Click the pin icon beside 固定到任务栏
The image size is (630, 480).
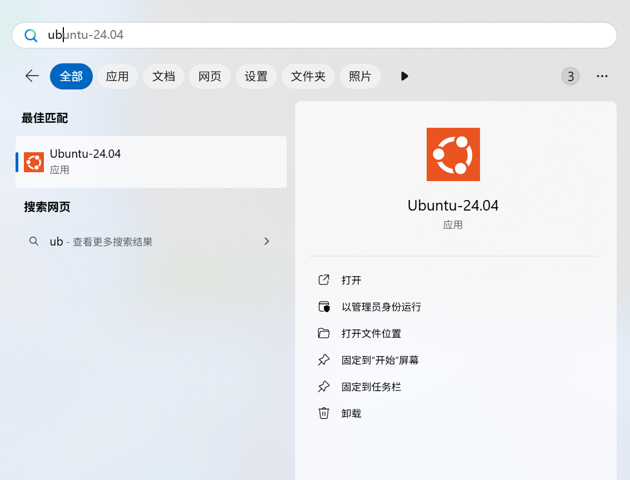[x=324, y=387]
